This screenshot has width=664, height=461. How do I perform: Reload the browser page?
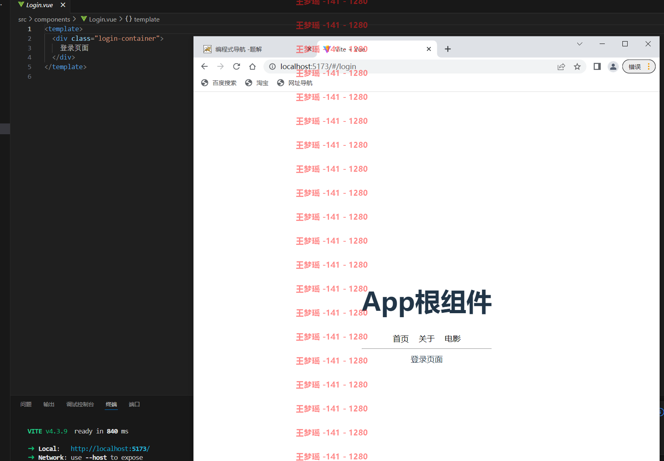(x=236, y=66)
